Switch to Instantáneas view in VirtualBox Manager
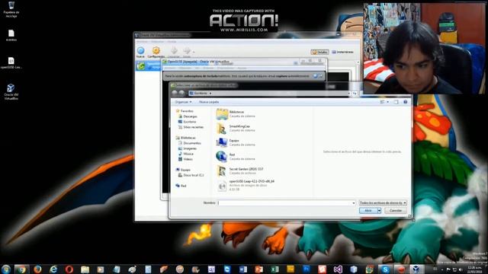Image resolution: width=488 pixels, height=274 pixels. point(342,52)
